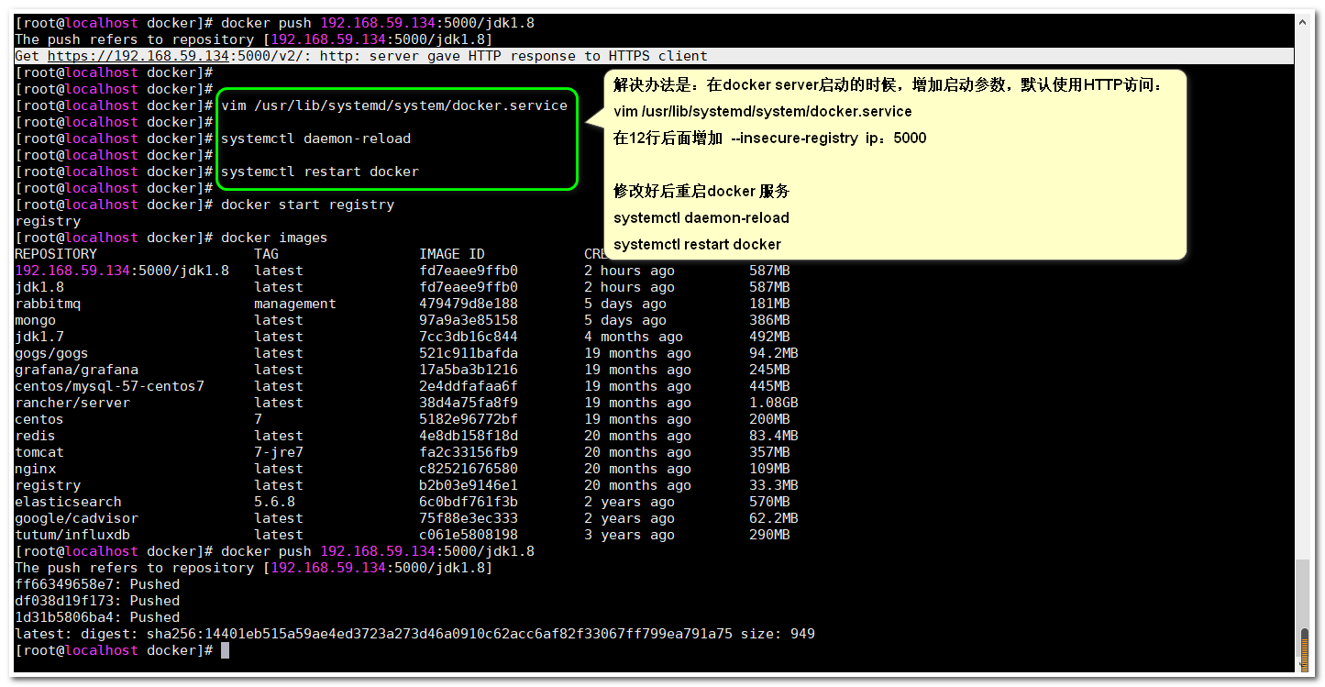Click image ID '6c0bdf761f3b'

[469, 502]
